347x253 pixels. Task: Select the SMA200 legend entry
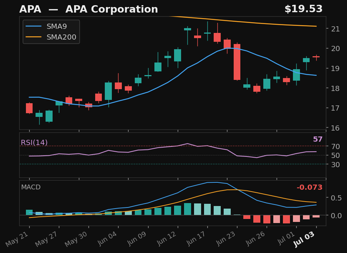click(x=51, y=37)
